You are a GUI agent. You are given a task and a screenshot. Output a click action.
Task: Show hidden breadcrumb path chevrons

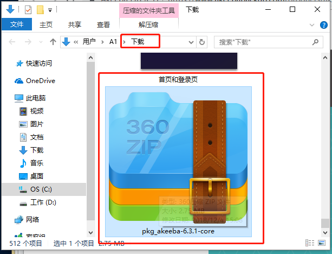[76, 42]
